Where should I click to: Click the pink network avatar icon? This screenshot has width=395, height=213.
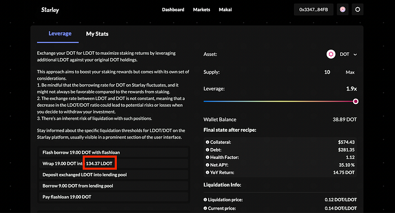coord(343,10)
